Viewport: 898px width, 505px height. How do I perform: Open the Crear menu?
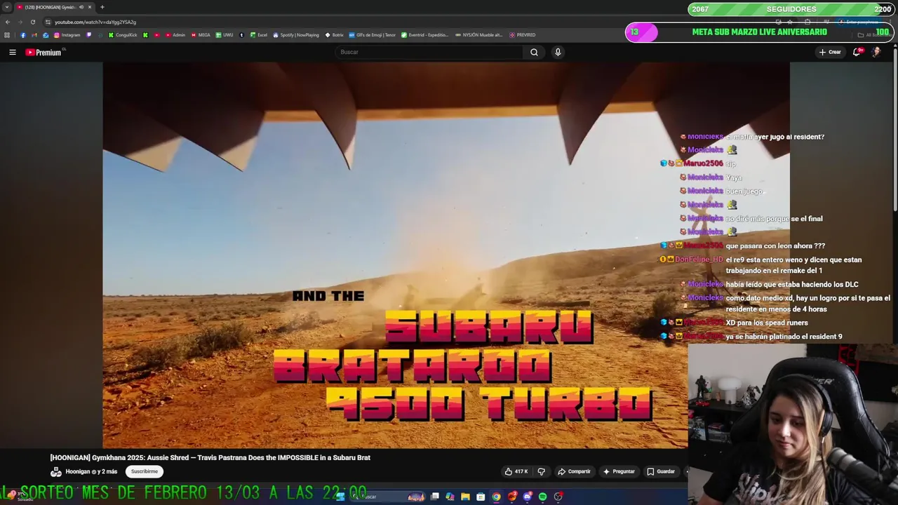pos(830,52)
